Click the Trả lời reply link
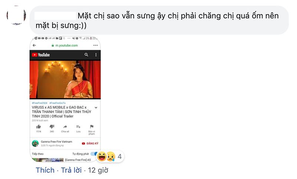The height and width of the screenshot is (179, 297). (71, 170)
